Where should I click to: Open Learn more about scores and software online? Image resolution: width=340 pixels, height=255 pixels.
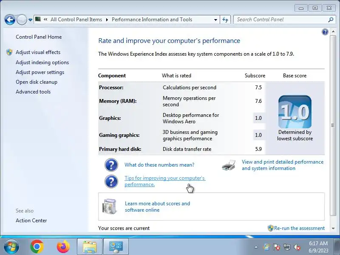point(157,207)
